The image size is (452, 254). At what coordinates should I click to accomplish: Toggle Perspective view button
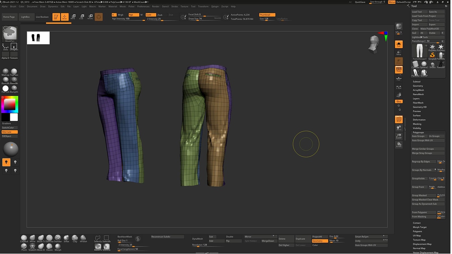(x=399, y=70)
